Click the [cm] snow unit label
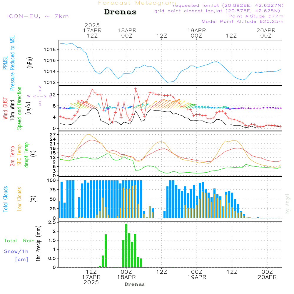294x294 pixels. (x=22, y=259)
